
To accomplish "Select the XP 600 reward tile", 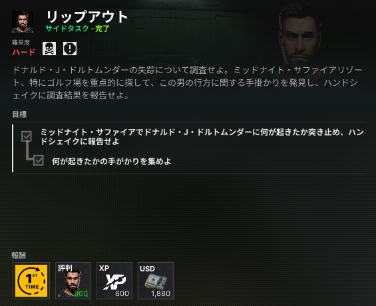I will point(114,281).
